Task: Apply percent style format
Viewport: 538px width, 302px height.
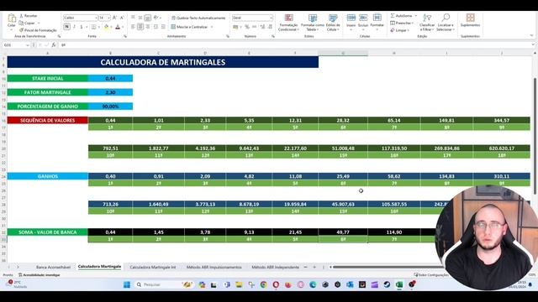Action: point(247,27)
